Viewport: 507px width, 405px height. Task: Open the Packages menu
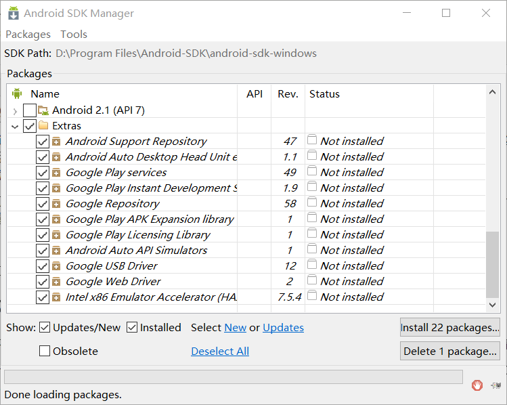point(28,35)
